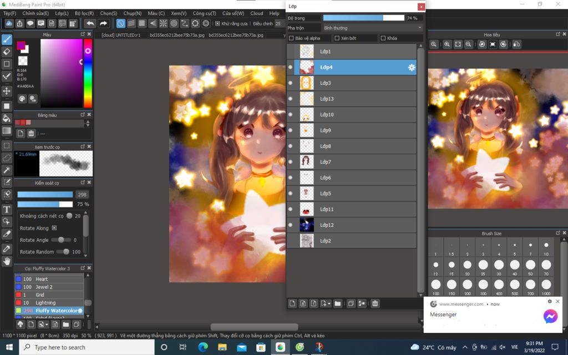Open the Bộ lọc(R) menu
568x355 pixels.
point(84,13)
